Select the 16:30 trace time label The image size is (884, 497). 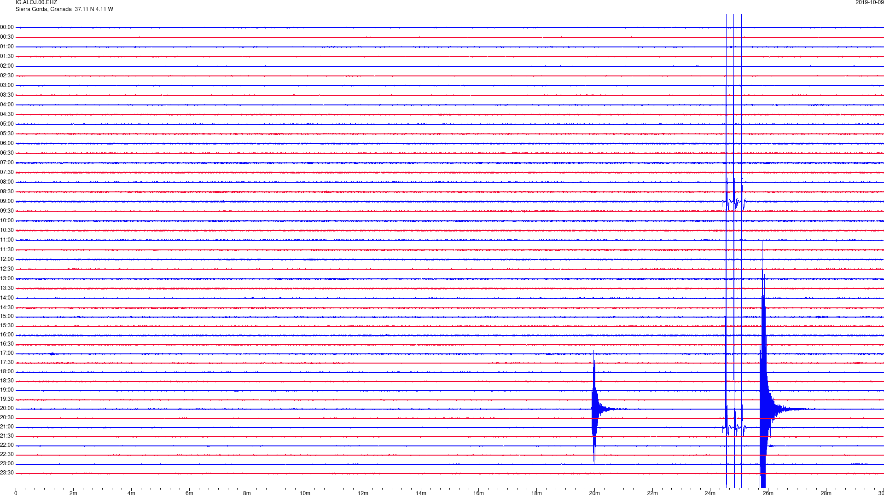click(x=7, y=344)
